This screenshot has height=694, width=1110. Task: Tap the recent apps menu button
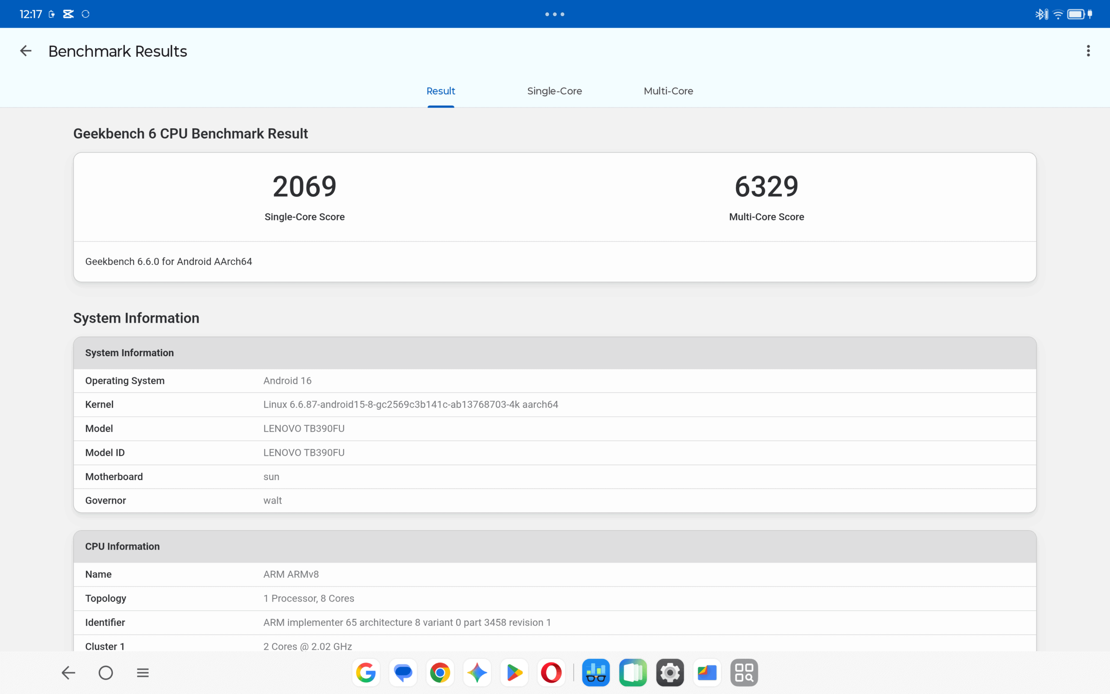point(143,673)
